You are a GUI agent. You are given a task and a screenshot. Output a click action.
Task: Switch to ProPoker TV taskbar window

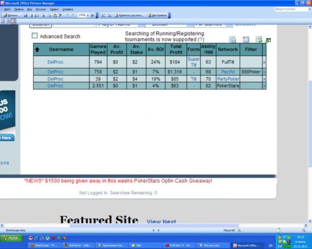pos(179,245)
